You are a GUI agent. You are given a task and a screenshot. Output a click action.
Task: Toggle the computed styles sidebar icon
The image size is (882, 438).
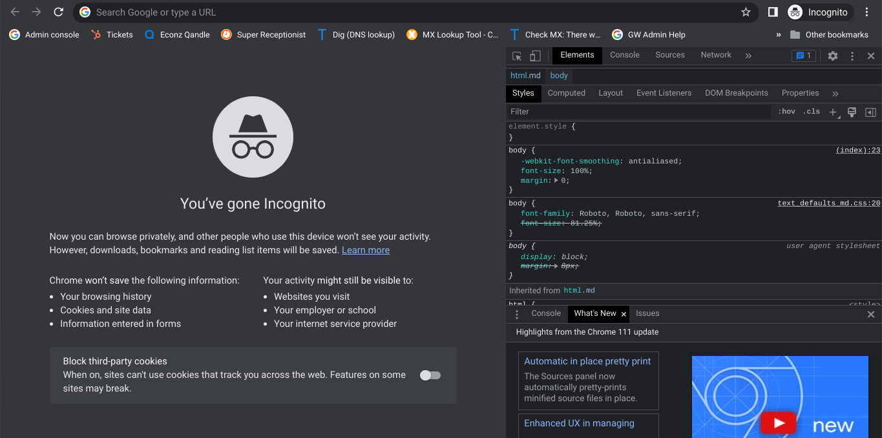[x=870, y=112]
